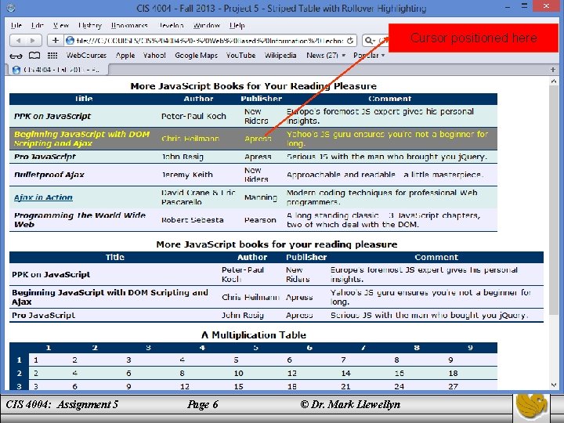Click in the address bar URL field
This screenshot has height=423, width=564.
(x=210, y=41)
